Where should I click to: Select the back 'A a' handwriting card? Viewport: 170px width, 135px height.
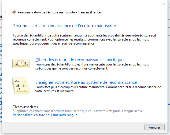[20, 80]
